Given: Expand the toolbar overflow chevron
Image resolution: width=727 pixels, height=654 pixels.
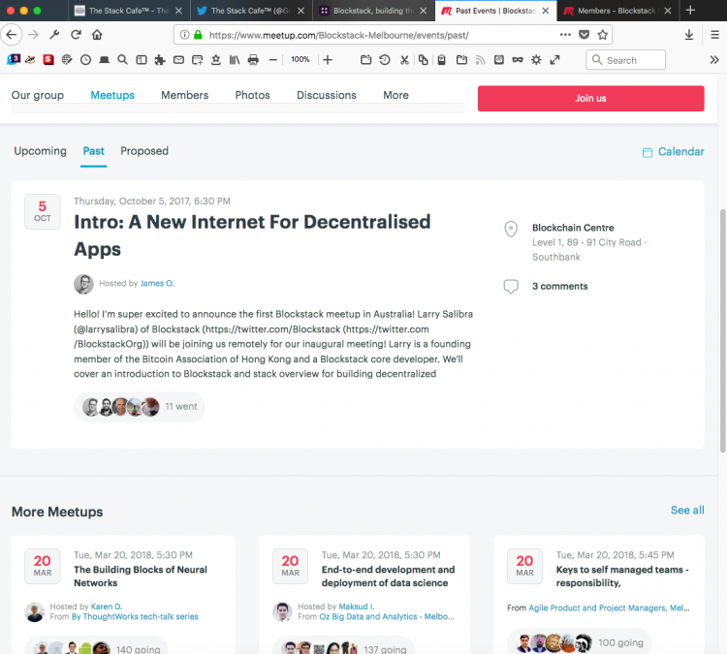Looking at the screenshot, I should [x=714, y=60].
